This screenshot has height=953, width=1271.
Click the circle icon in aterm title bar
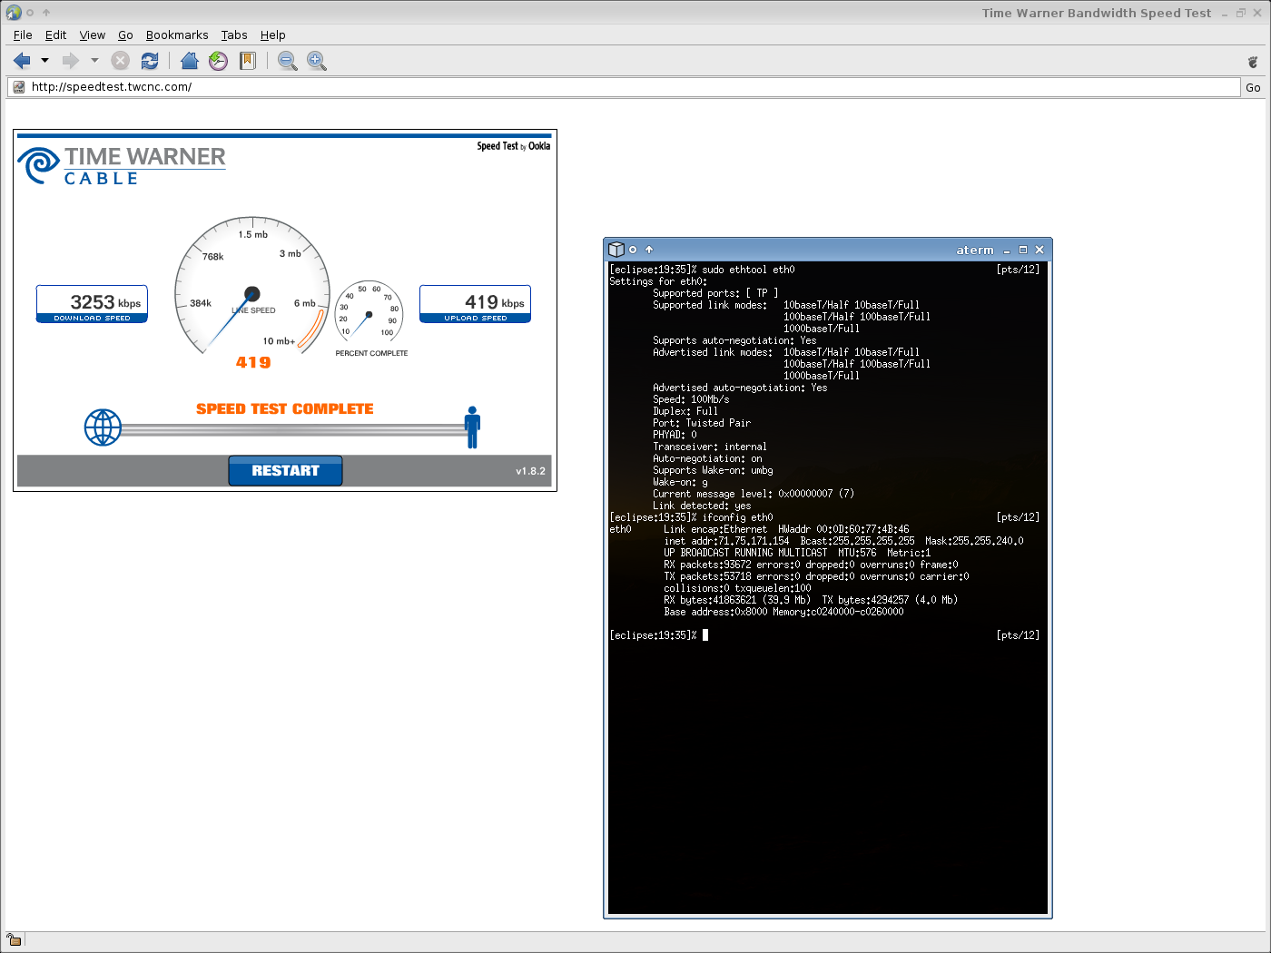633,250
